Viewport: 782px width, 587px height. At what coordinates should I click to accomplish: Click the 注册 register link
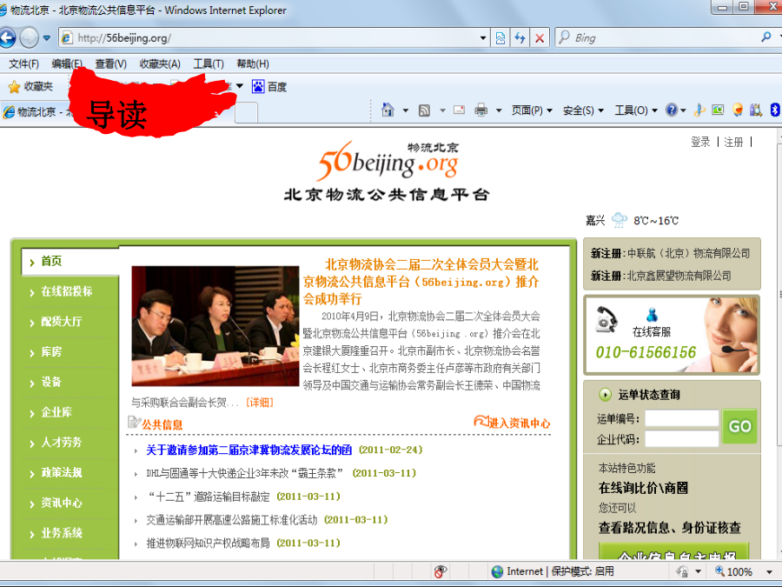(x=733, y=143)
